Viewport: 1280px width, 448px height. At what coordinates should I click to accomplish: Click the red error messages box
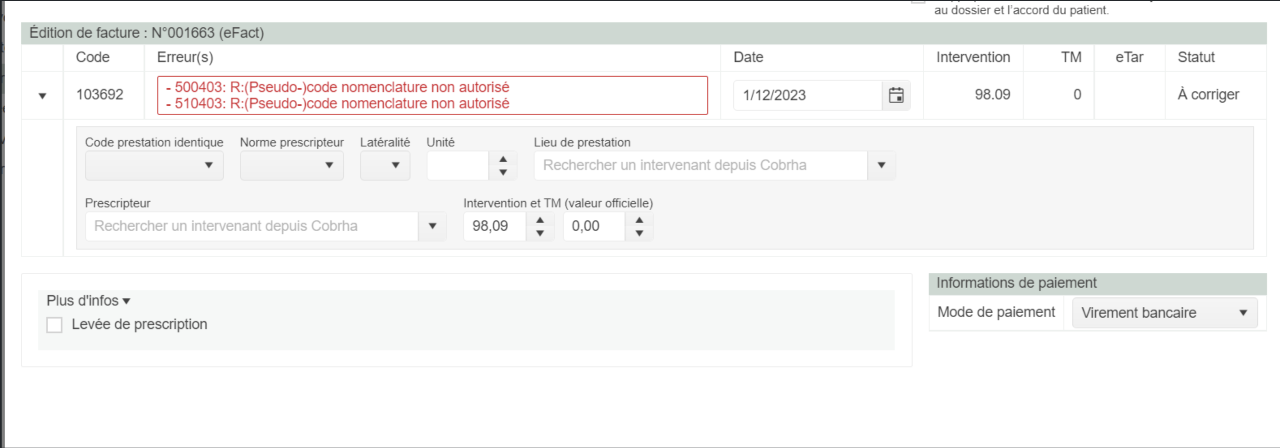(x=432, y=95)
